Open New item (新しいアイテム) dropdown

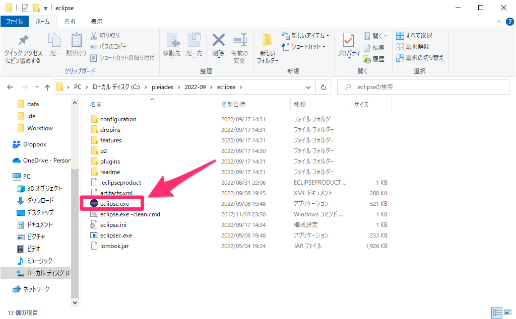[x=306, y=36]
